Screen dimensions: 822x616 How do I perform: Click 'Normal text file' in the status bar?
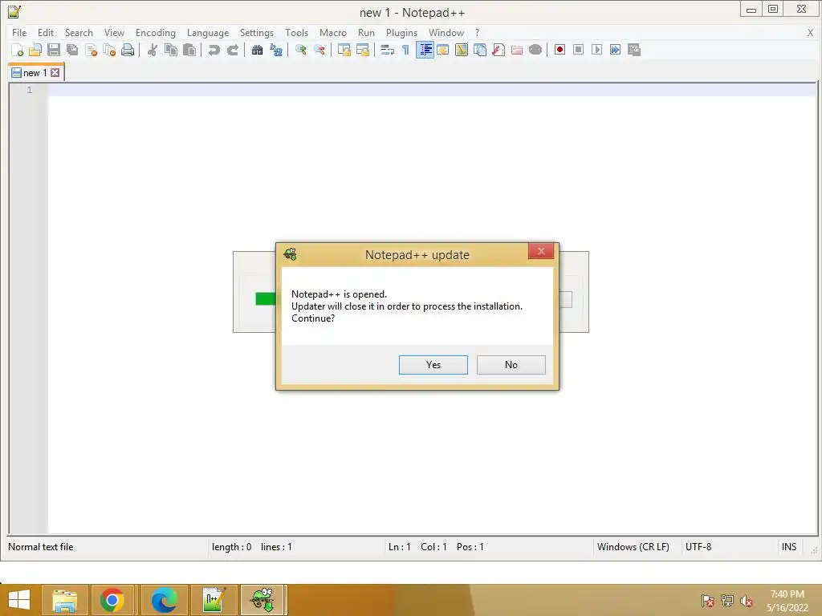40,547
